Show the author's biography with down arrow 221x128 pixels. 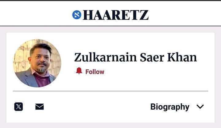pyautogui.click(x=200, y=107)
